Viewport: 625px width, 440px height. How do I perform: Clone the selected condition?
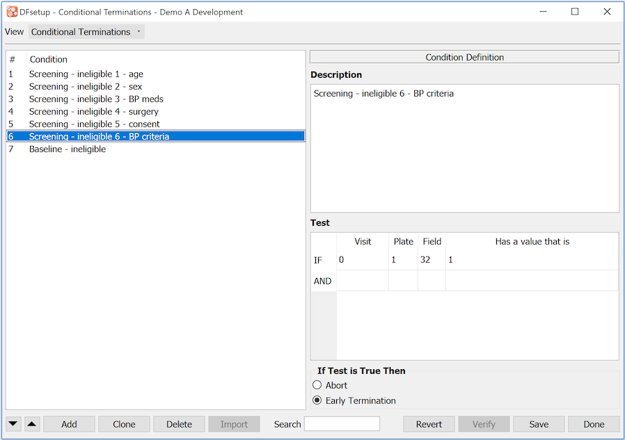124,424
